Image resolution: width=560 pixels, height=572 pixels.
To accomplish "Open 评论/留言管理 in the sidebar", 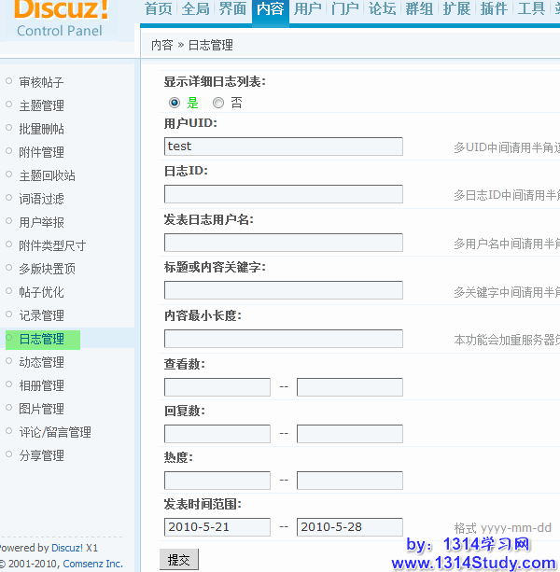I will pyautogui.click(x=55, y=432).
